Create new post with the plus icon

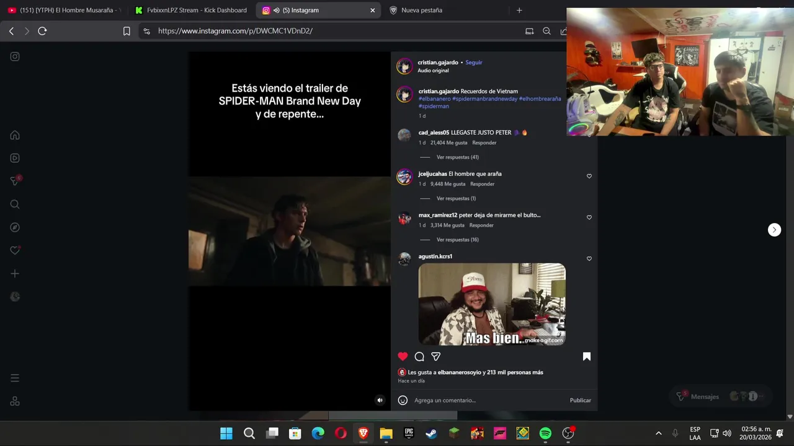point(15,273)
